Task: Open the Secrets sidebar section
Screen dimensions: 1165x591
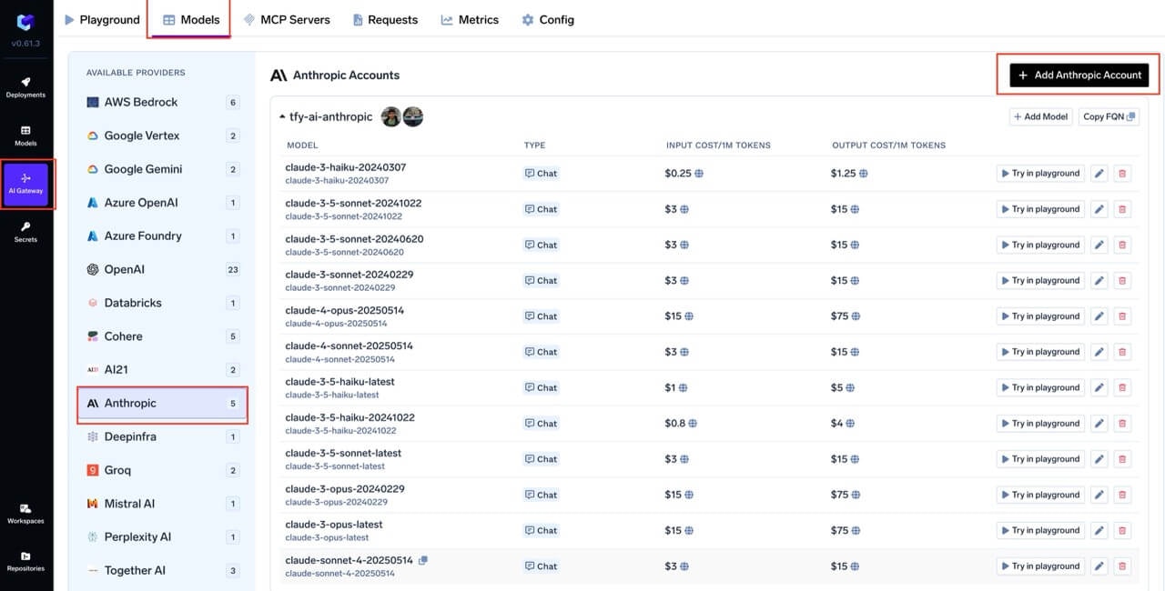Action: 25,232
